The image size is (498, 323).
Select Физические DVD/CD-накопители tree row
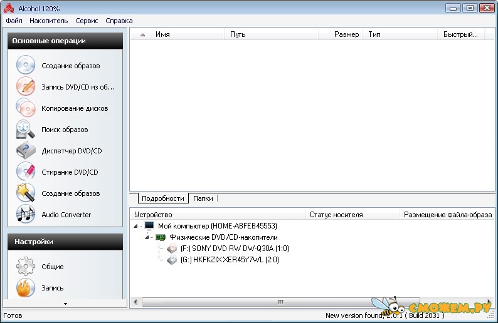click(223, 237)
